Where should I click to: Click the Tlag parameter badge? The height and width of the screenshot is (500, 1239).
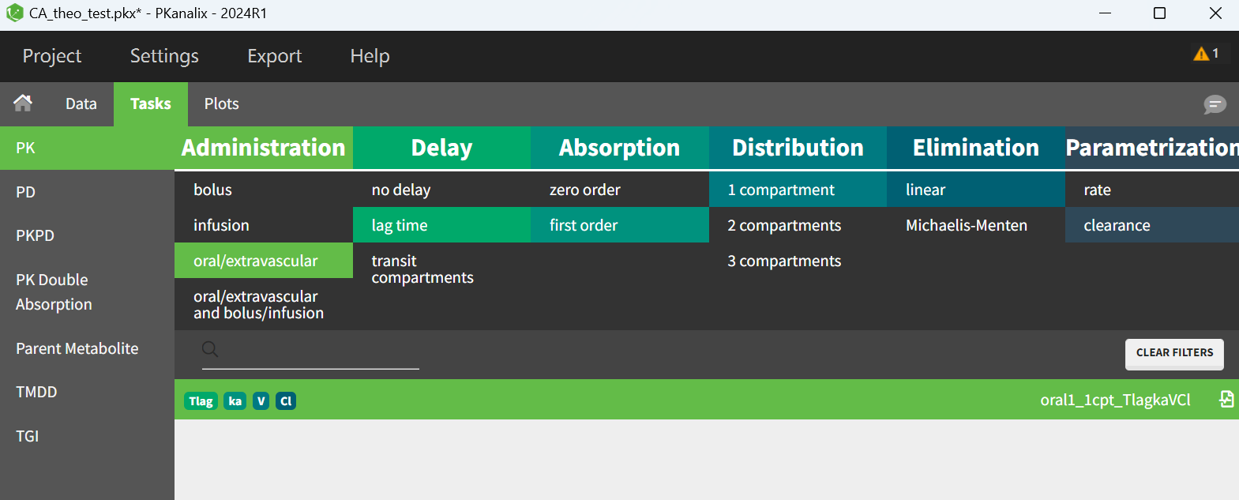pos(201,401)
